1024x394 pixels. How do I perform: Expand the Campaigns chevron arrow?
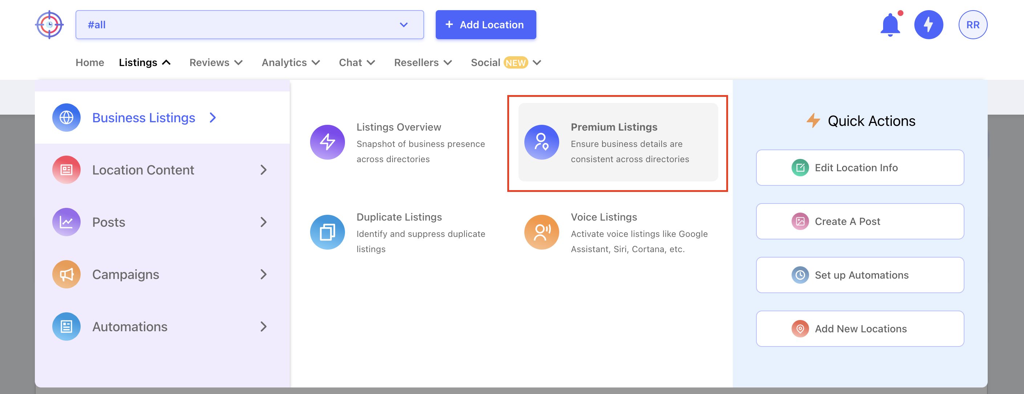(263, 274)
